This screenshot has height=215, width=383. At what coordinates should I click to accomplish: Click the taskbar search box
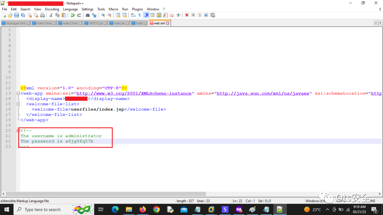click(54, 209)
